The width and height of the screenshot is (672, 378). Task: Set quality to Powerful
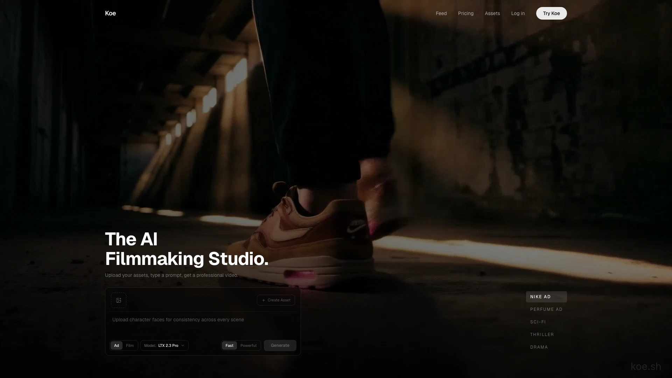click(x=248, y=345)
